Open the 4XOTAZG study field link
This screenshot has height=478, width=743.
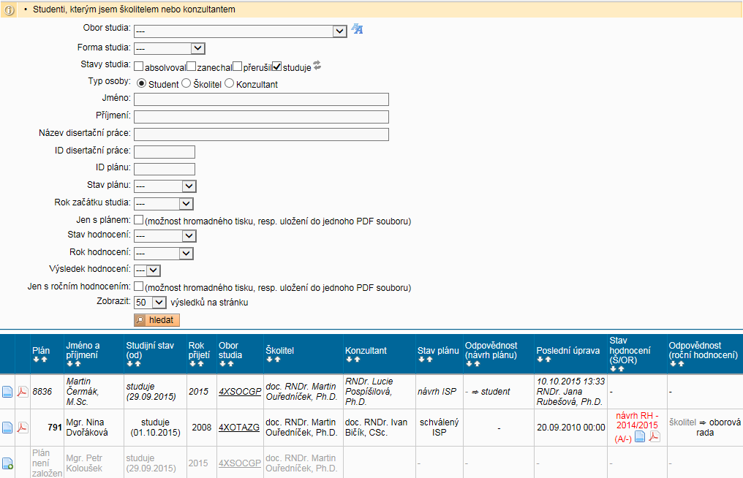(239, 428)
